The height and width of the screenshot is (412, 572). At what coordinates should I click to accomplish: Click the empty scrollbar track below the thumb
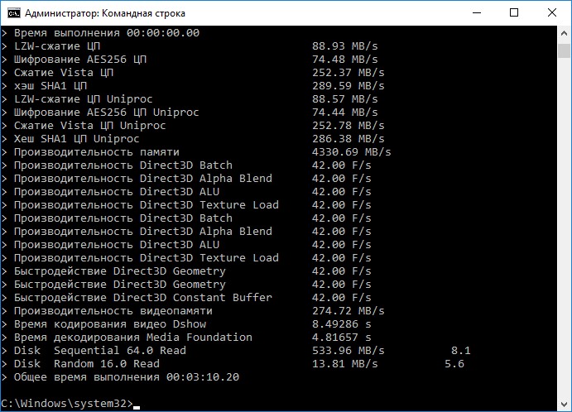tap(564, 228)
